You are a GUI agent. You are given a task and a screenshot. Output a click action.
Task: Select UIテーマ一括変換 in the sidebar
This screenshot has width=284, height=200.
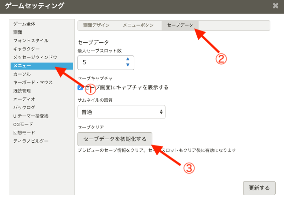click(x=31, y=116)
